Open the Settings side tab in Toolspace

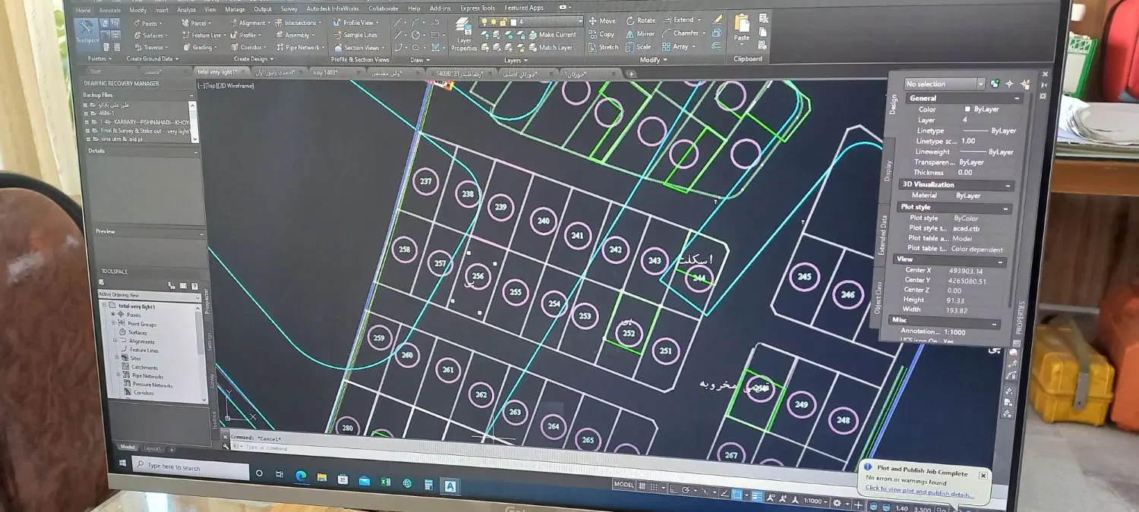point(210,341)
